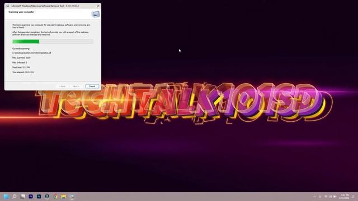Click the 'Time elapsed' line

pos(23,72)
